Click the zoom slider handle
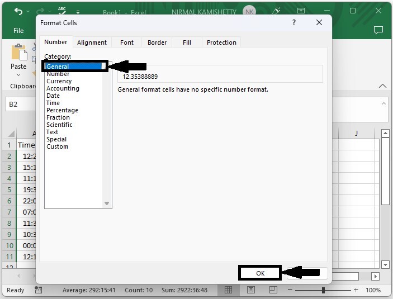Image resolution: width=393 pixels, height=299 pixels. [x=323, y=290]
